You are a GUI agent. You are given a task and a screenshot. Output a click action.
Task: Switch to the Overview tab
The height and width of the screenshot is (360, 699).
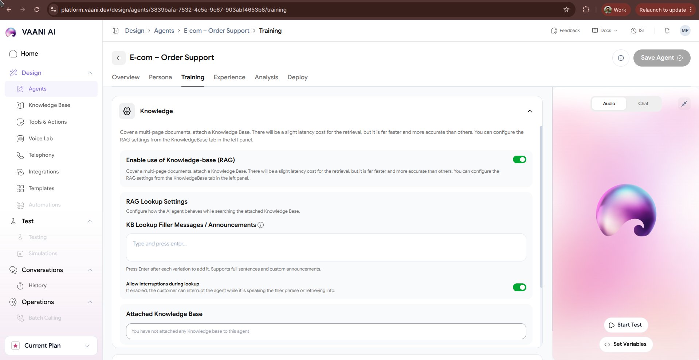[126, 77]
